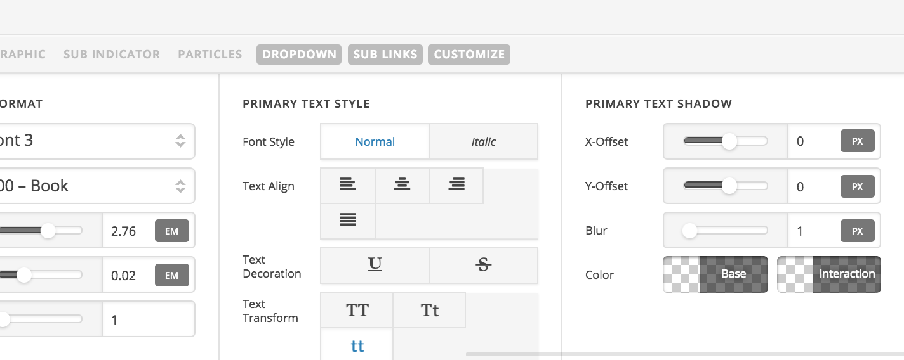The image size is (904, 360).
Task: Open the Dropdown settings button
Action: [x=299, y=55]
